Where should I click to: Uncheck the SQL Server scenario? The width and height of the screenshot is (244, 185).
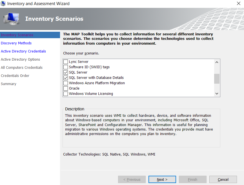(66, 72)
